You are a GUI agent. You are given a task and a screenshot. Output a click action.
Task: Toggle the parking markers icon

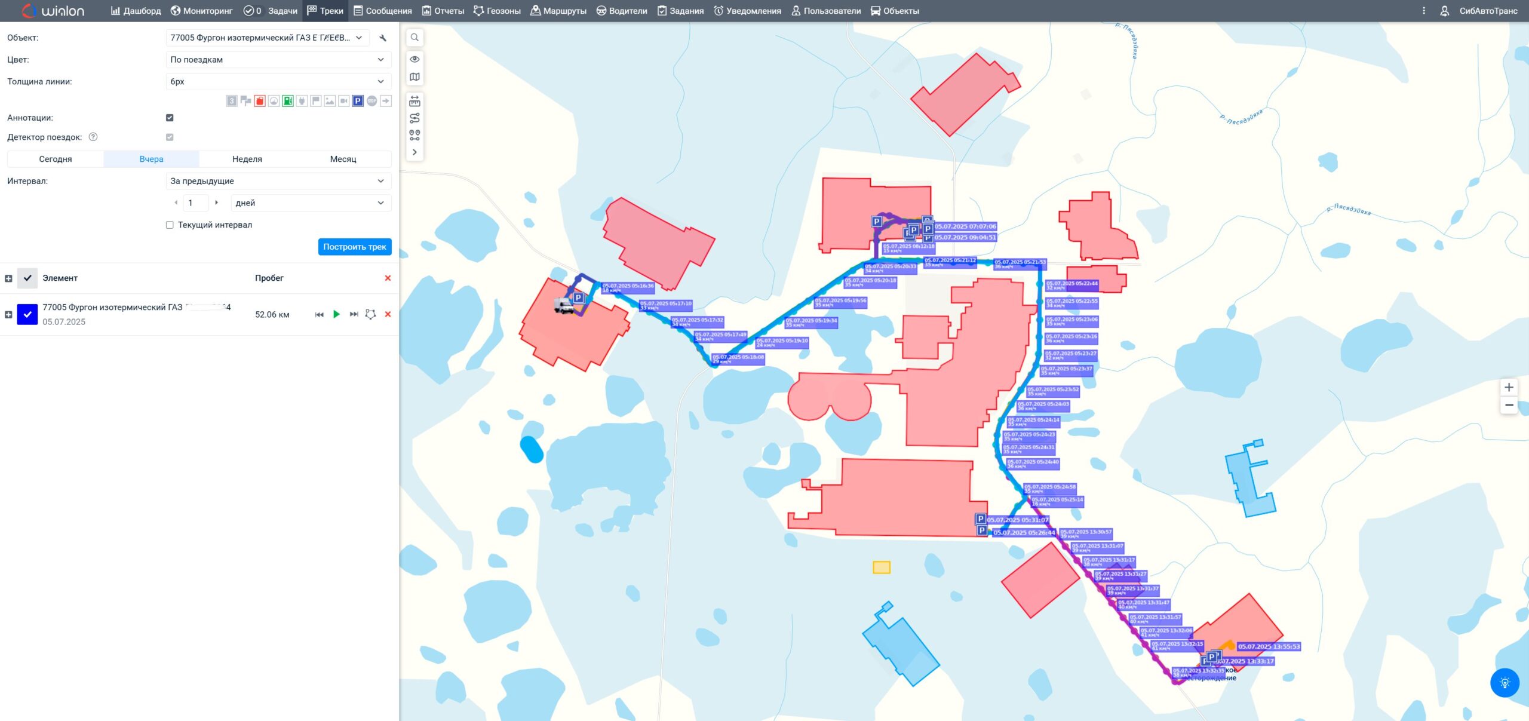(358, 101)
